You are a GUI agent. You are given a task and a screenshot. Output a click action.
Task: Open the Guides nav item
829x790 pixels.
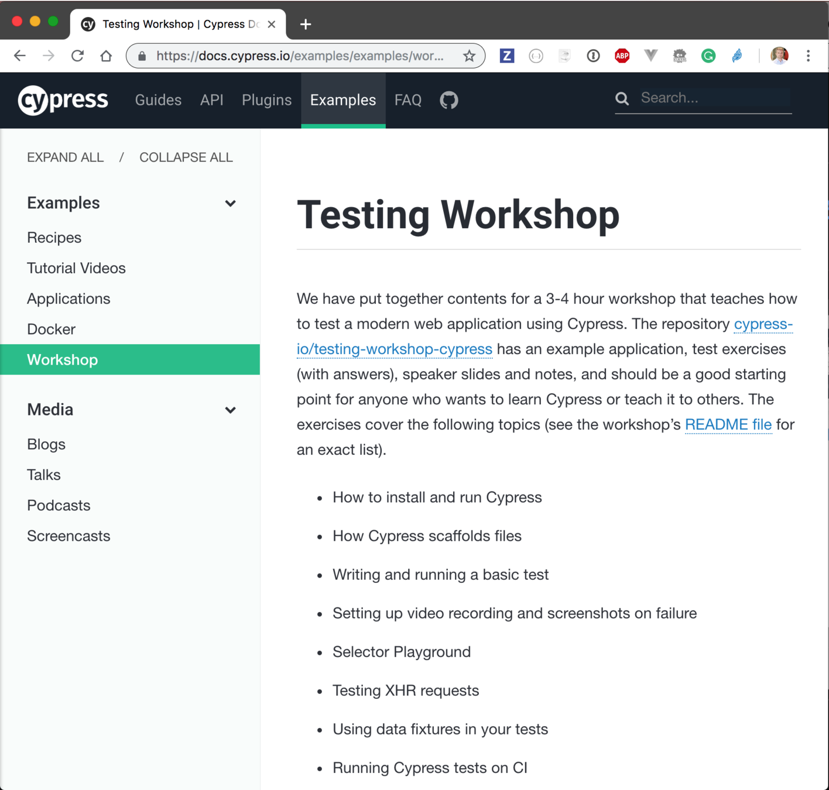(x=158, y=100)
